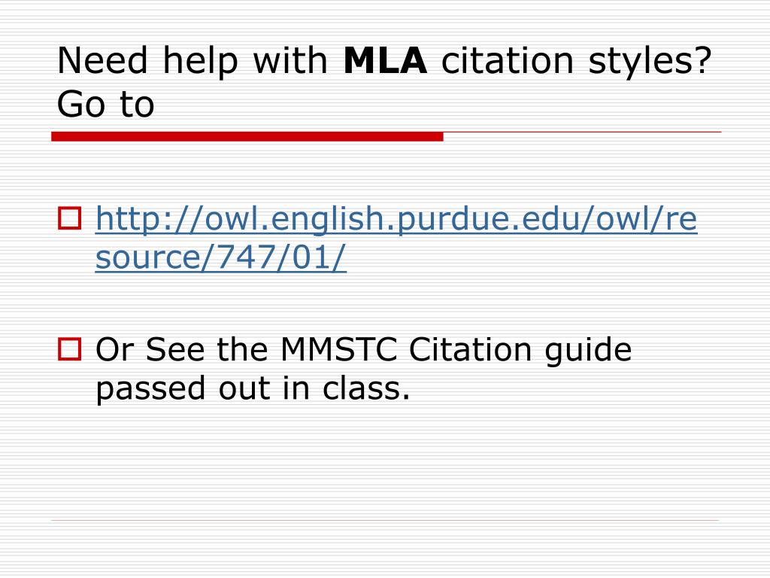Image resolution: width=770 pixels, height=578 pixels.
Task: Select the red square bullet beside 'Or See'
Action: click(70, 349)
